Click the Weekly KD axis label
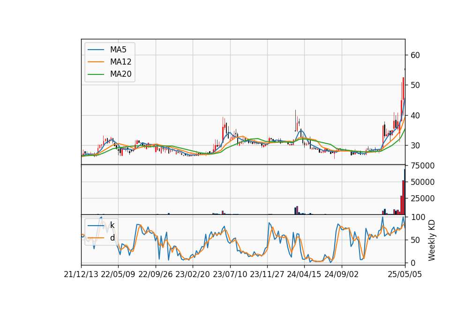The height and width of the screenshot is (323, 450). 432,240
